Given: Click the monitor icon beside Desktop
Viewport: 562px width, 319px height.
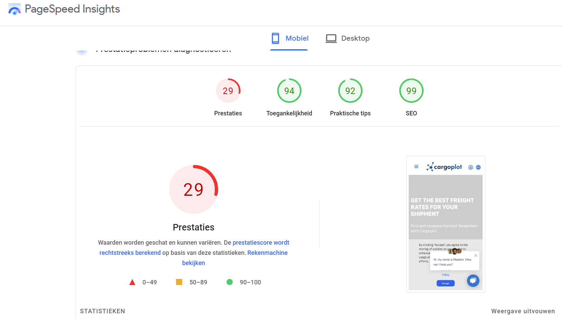Looking at the screenshot, I should point(331,38).
